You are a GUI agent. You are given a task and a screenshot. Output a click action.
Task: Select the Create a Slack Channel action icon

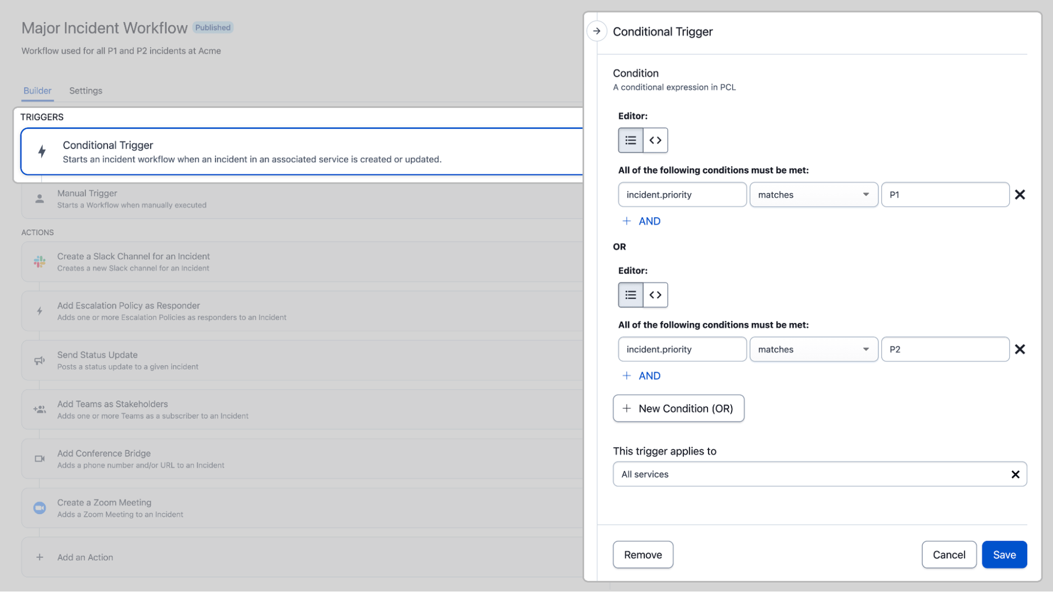click(x=39, y=261)
